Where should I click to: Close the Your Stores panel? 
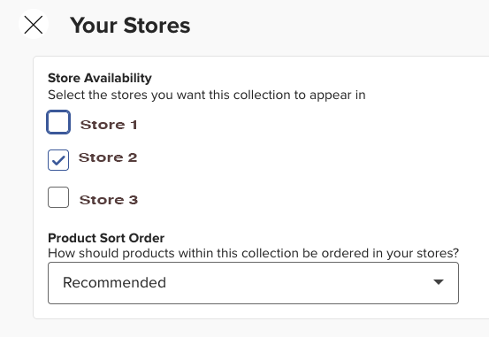[34, 25]
